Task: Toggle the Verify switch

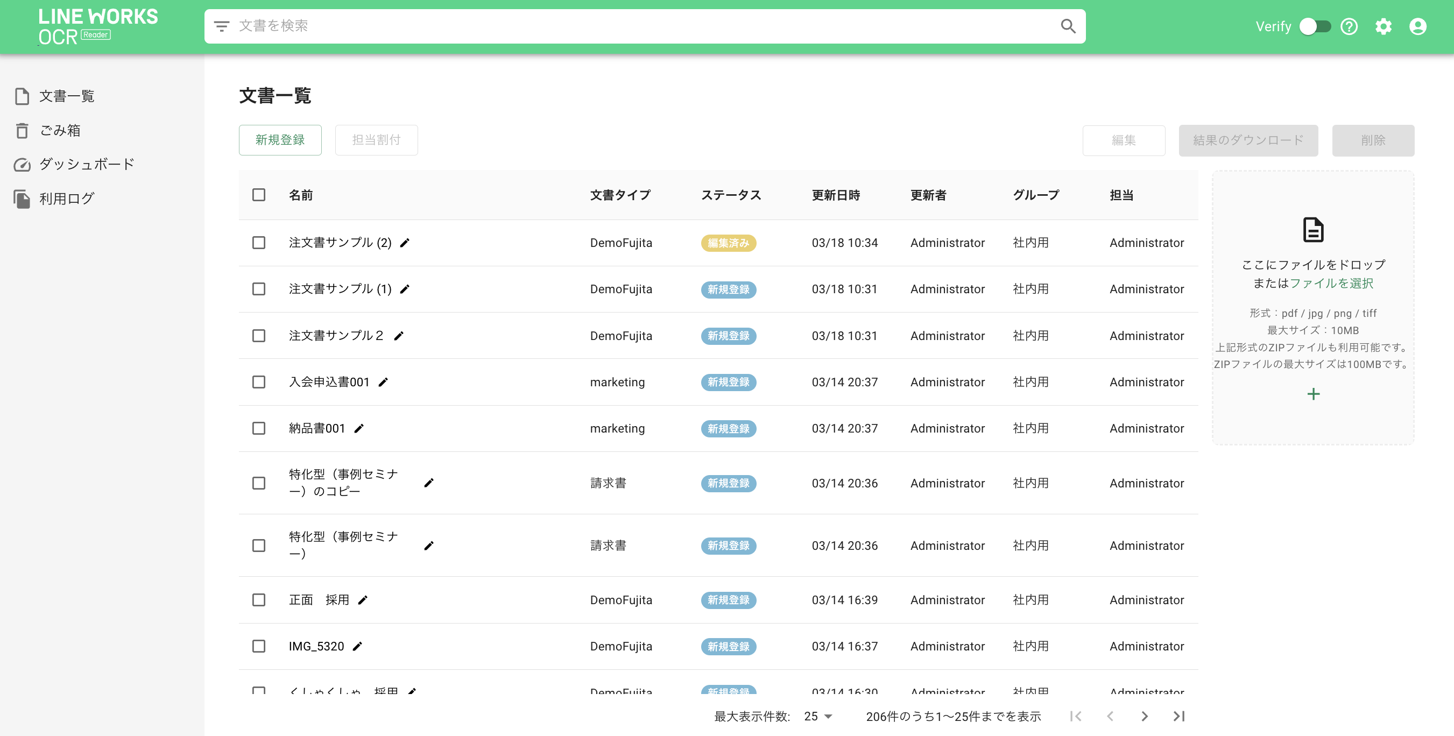Action: pyautogui.click(x=1315, y=26)
